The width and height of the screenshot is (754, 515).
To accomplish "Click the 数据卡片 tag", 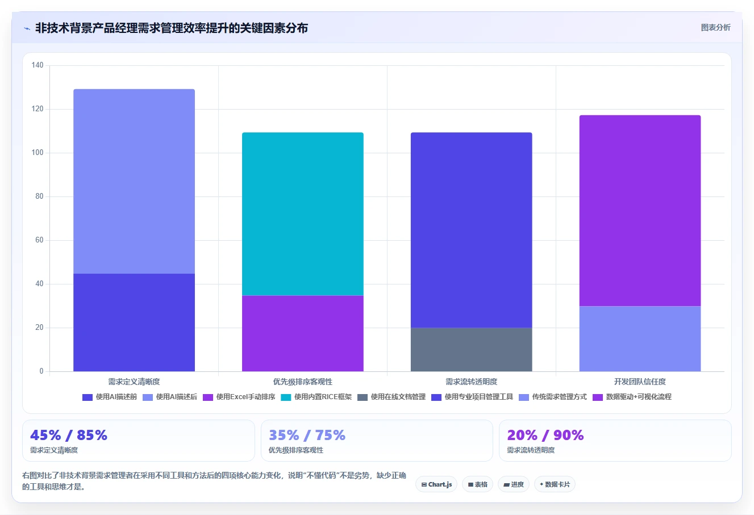I will pos(555,484).
